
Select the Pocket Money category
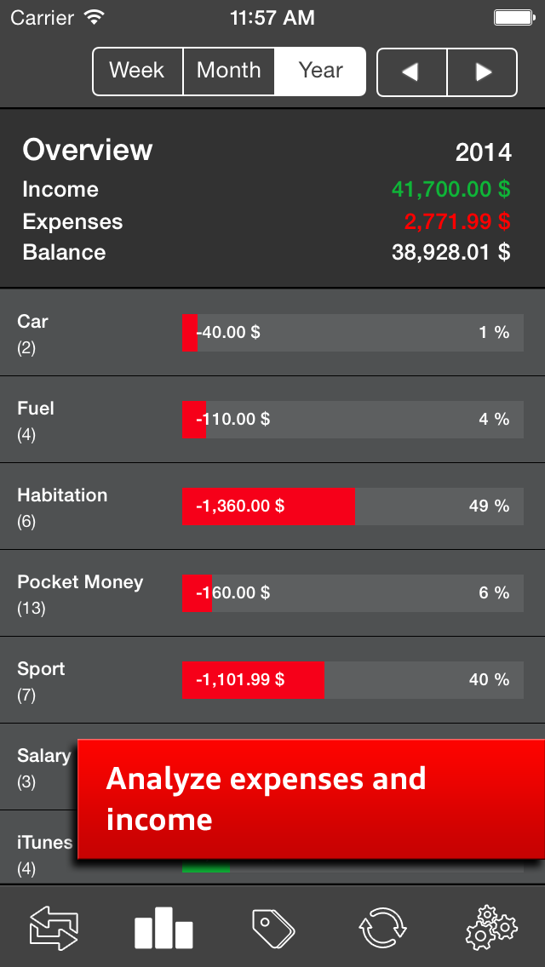272,593
